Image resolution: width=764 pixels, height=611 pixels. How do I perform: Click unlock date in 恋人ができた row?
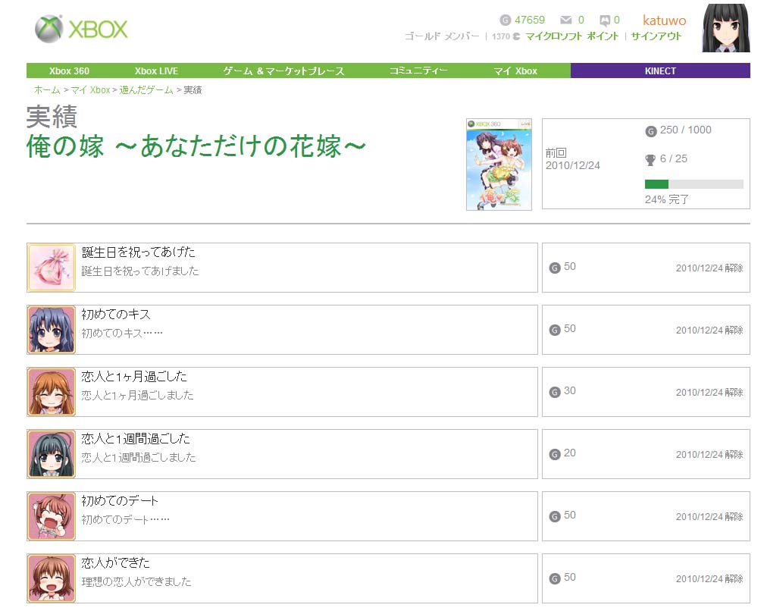[x=709, y=579]
